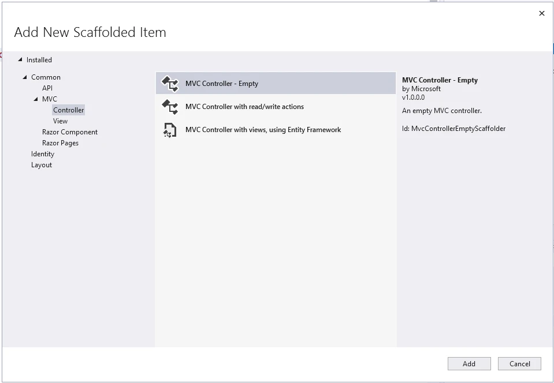Collapse the MVC node arrow
This screenshot has height=383, width=554.
pos(36,99)
